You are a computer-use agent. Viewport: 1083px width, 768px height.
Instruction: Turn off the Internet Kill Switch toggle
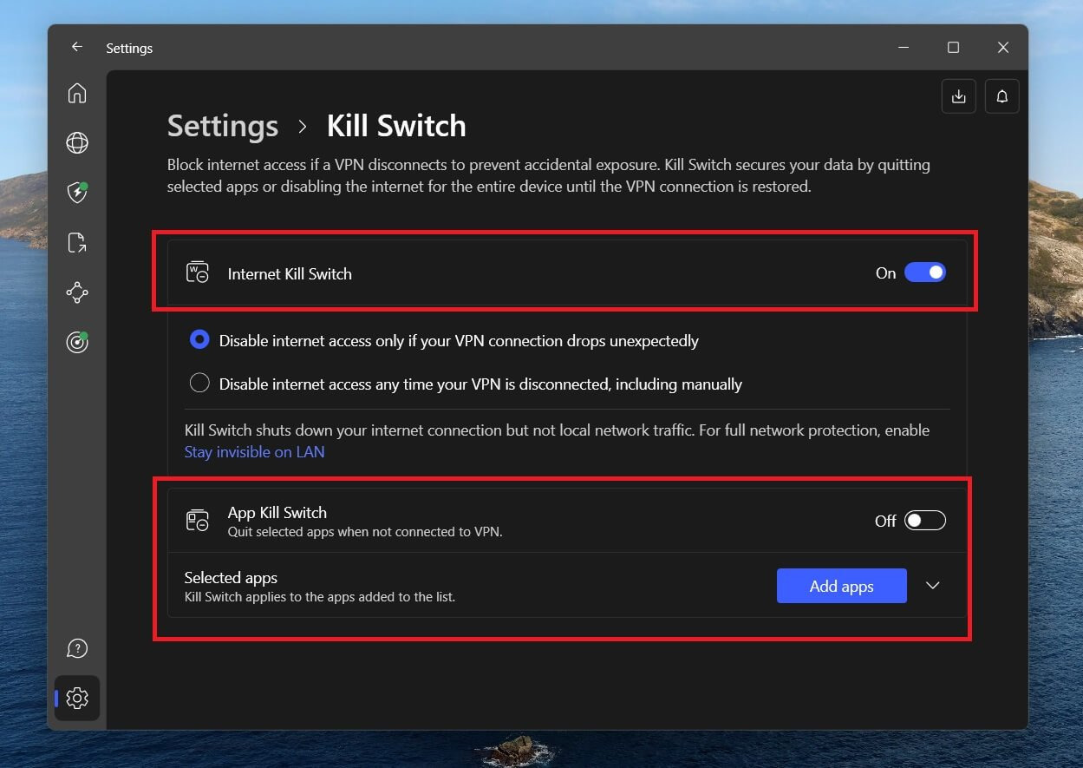[924, 273]
